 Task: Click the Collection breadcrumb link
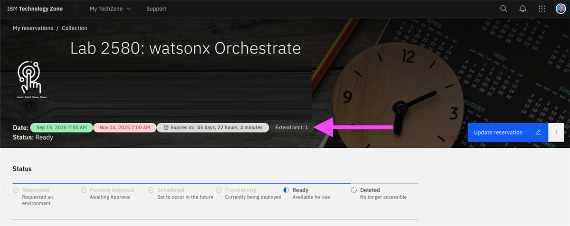[x=75, y=28]
